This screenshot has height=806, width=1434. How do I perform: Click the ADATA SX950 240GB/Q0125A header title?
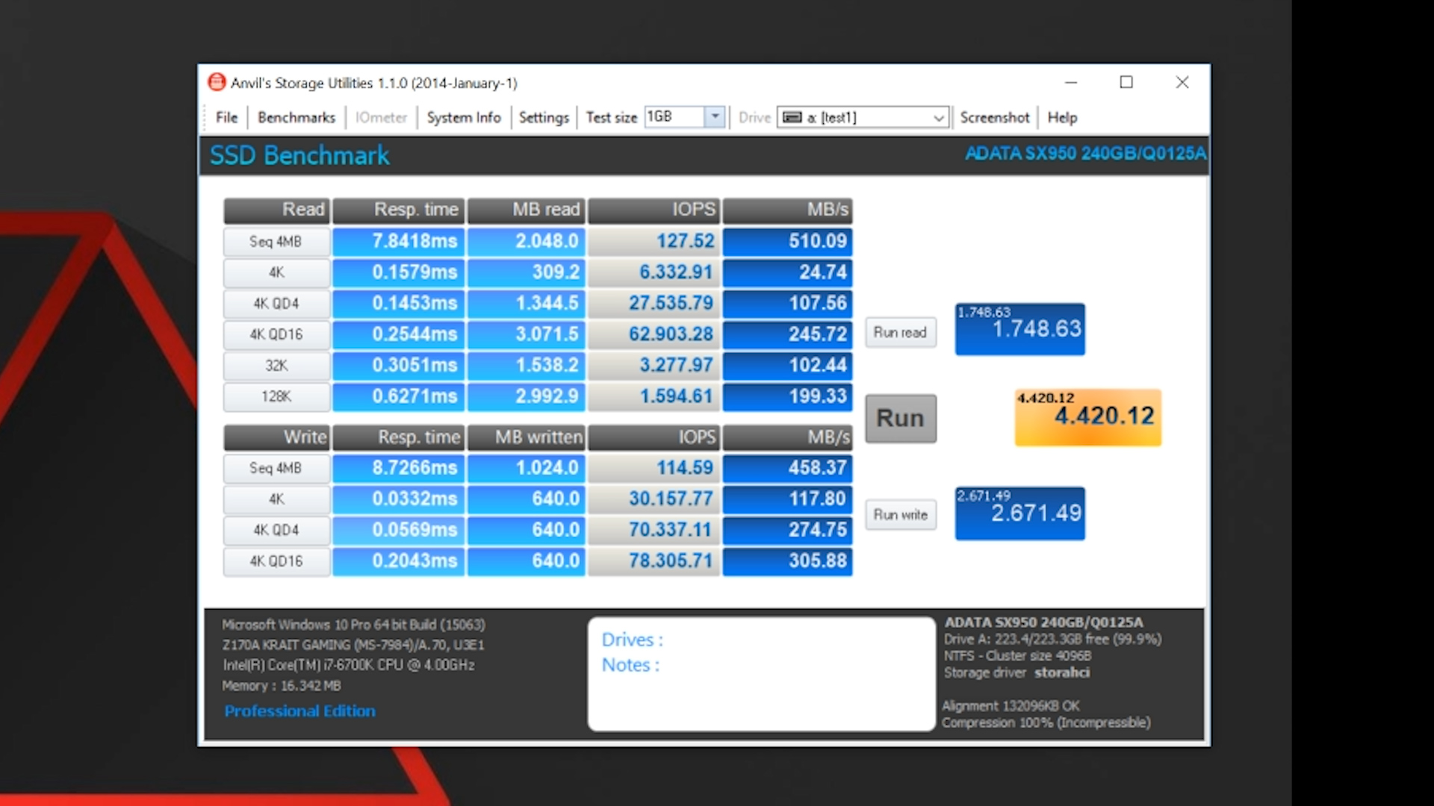[1085, 154]
